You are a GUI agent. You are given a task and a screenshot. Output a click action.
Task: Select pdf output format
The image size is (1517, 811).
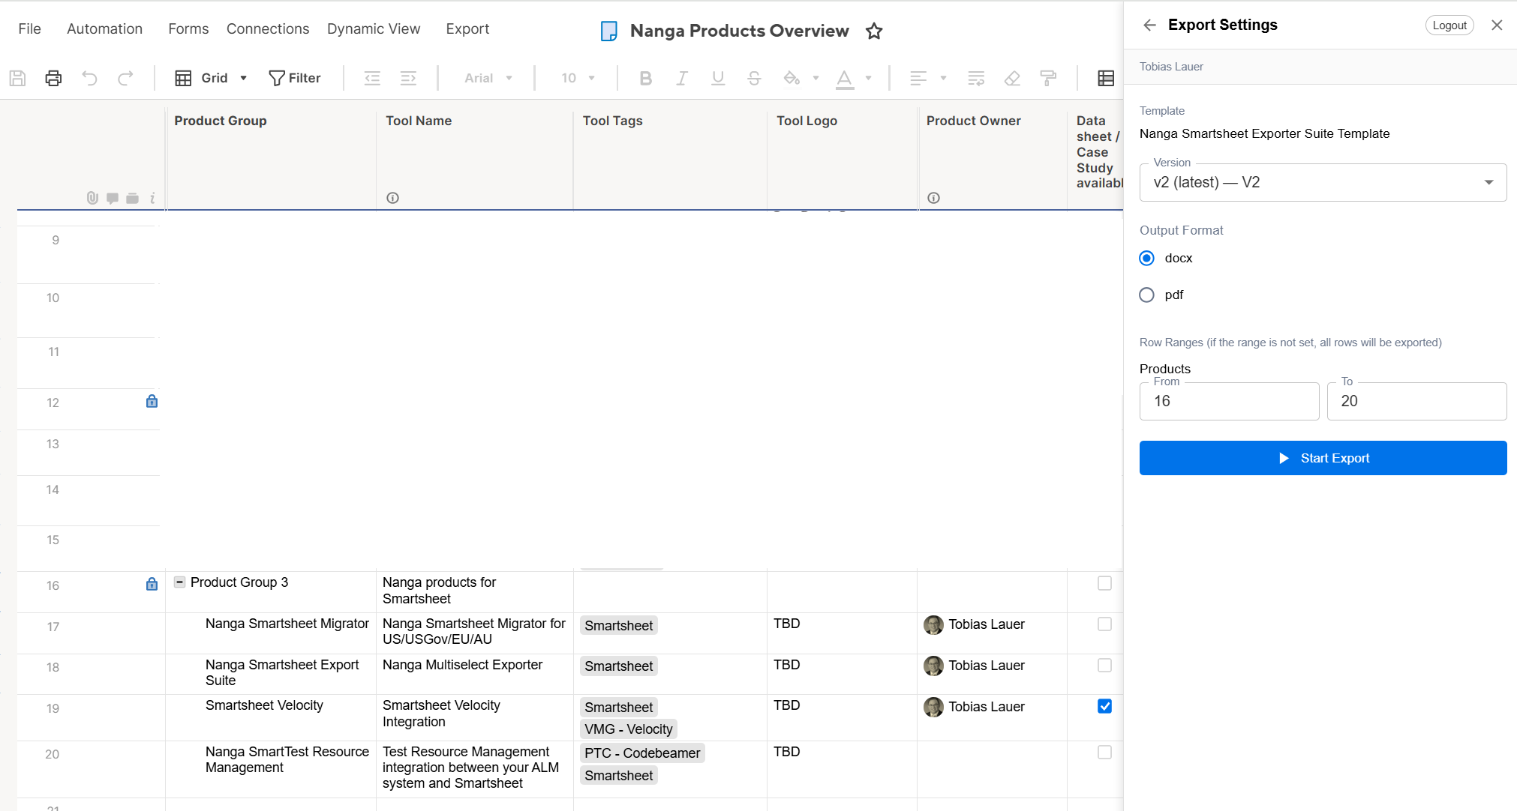[x=1146, y=295]
